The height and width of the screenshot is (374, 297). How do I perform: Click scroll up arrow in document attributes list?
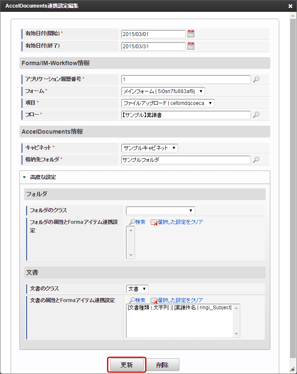point(236,308)
